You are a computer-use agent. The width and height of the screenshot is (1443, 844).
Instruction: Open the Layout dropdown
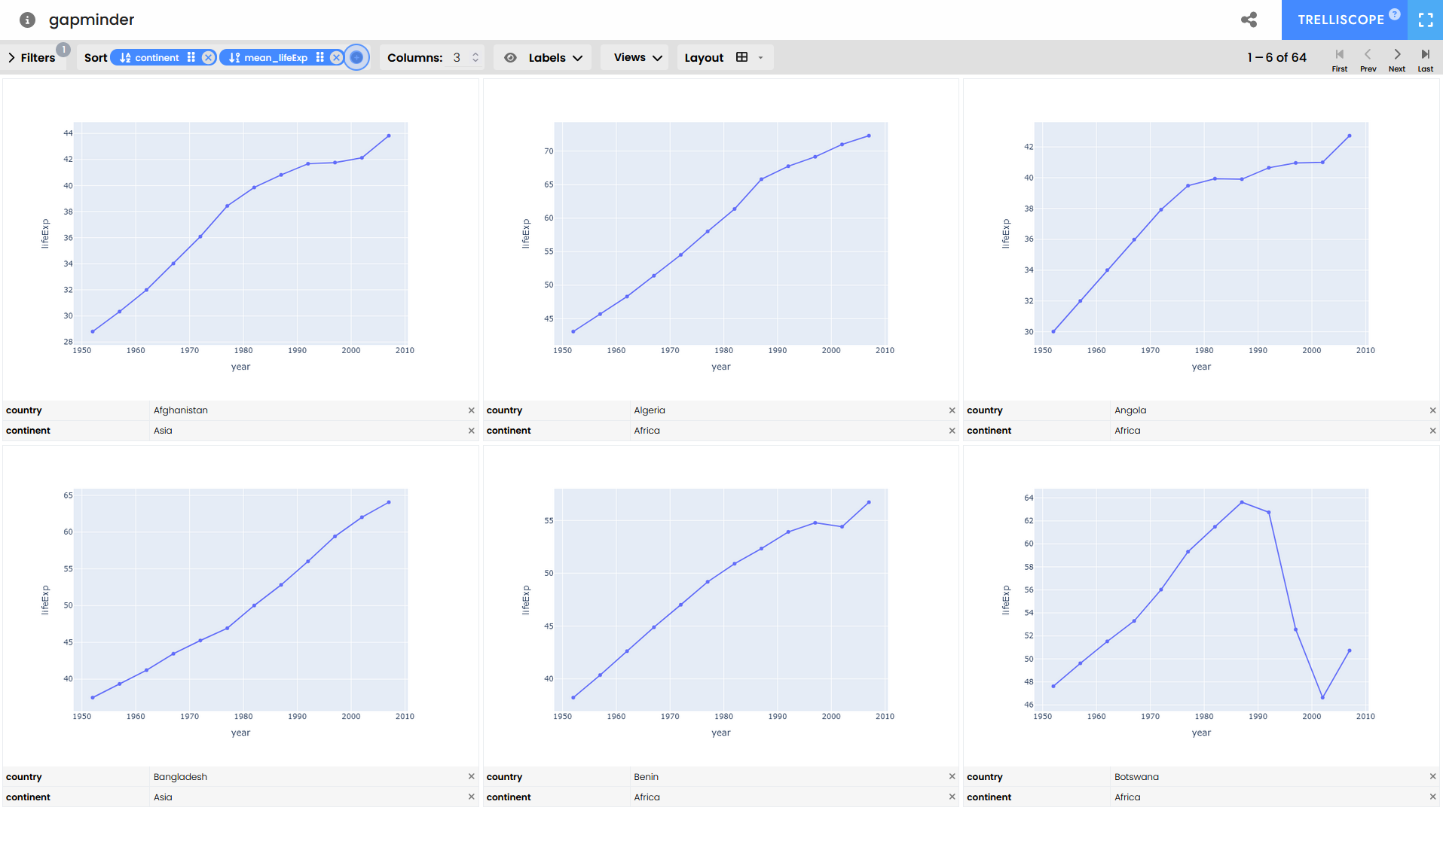(x=723, y=58)
